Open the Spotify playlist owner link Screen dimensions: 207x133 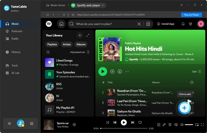134,60
